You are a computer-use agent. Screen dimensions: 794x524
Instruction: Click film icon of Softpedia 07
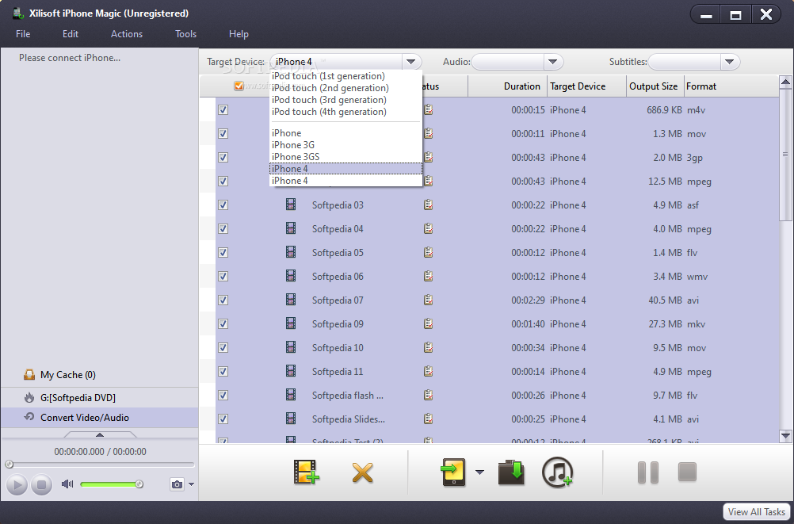[x=291, y=300]
